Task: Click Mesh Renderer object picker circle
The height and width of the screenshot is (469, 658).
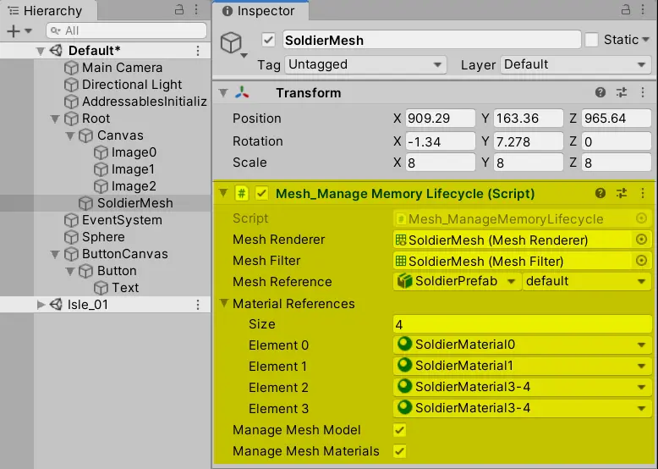Action: pyautogui.click(x=641, y=240)
